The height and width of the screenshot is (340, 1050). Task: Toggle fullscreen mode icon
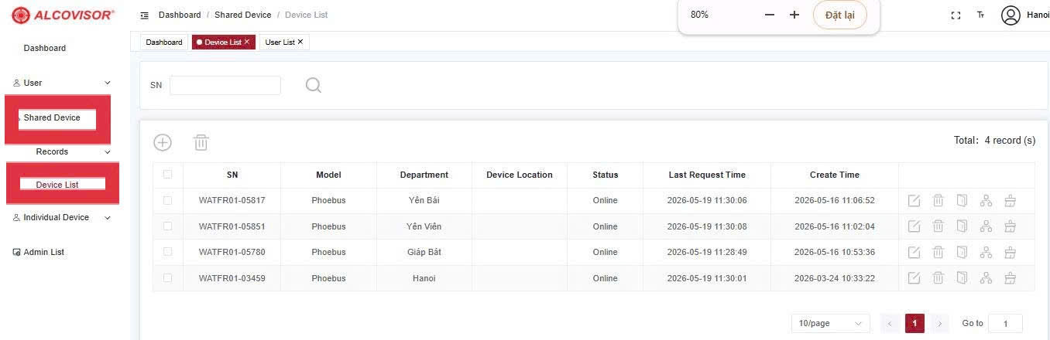click(x=956, y=15)
